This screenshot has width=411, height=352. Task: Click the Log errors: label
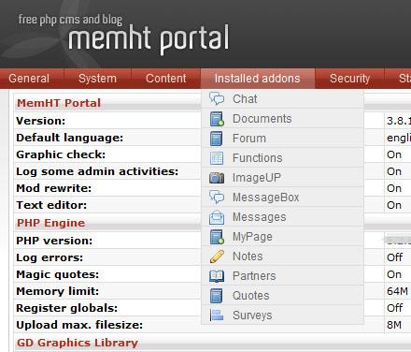coord(50,257)
